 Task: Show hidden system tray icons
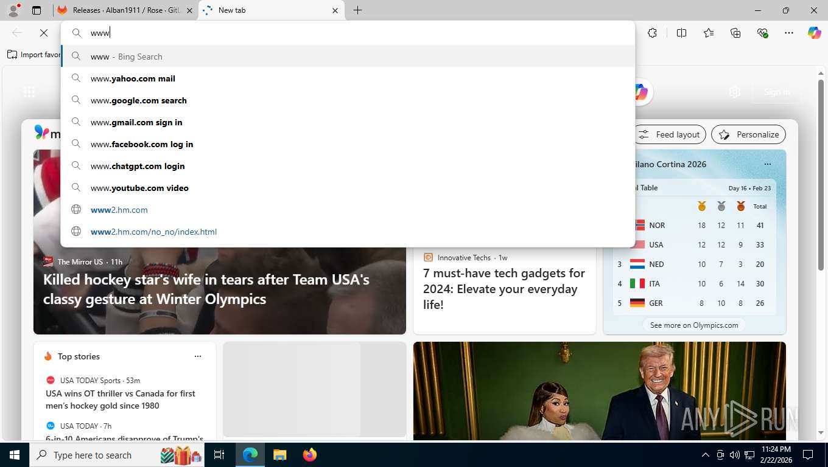[x=705, y=455]
